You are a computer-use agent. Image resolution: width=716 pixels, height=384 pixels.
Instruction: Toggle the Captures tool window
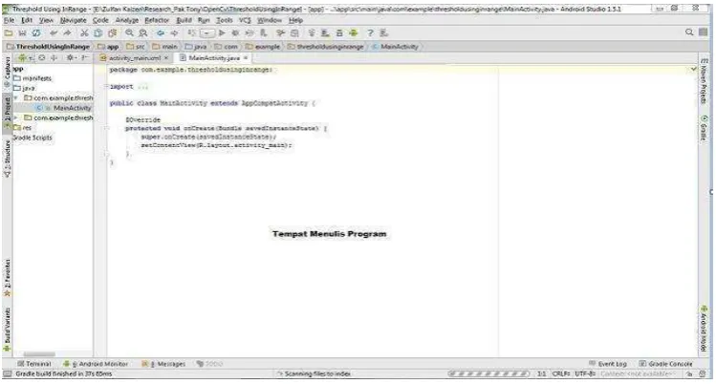[7, 73]
